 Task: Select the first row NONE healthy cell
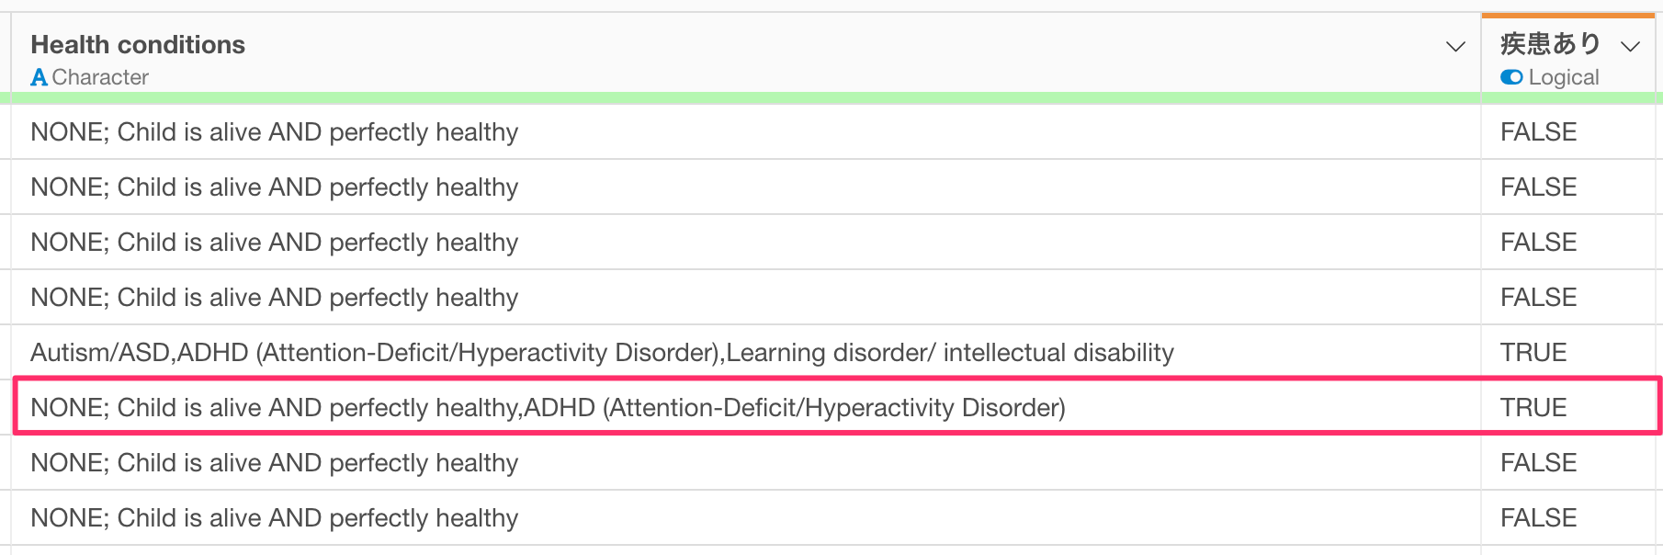point(746,132)
